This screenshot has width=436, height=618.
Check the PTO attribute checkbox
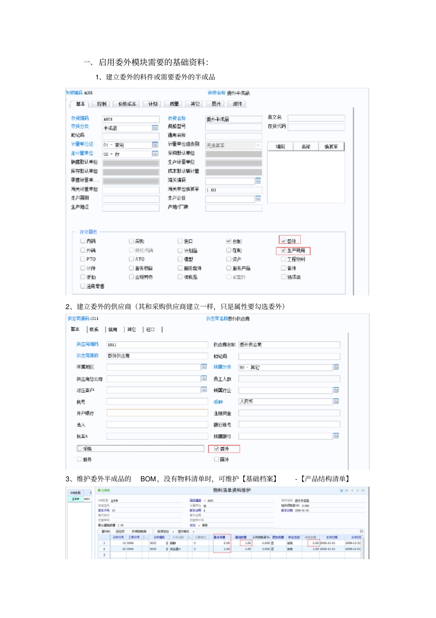coord(83,259)
